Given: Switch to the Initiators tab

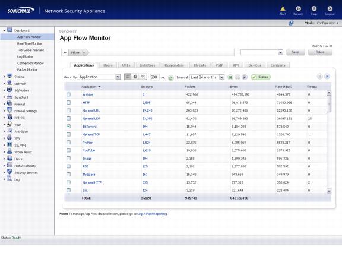Looking at the screenshot, I should [147, 65].
